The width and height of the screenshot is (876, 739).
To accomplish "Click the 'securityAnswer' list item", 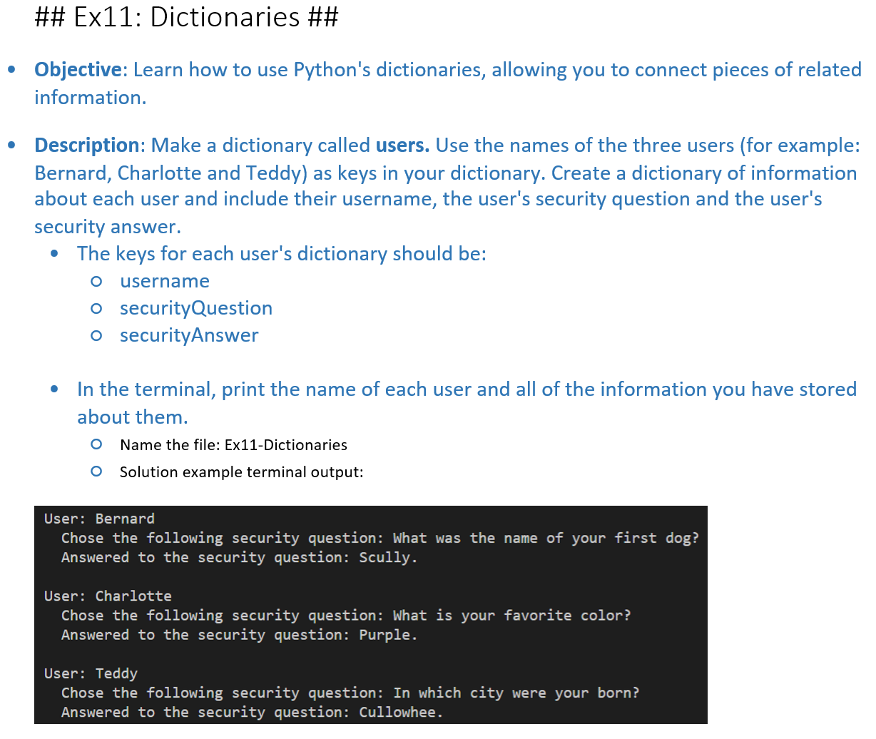I will pos(189,335).
